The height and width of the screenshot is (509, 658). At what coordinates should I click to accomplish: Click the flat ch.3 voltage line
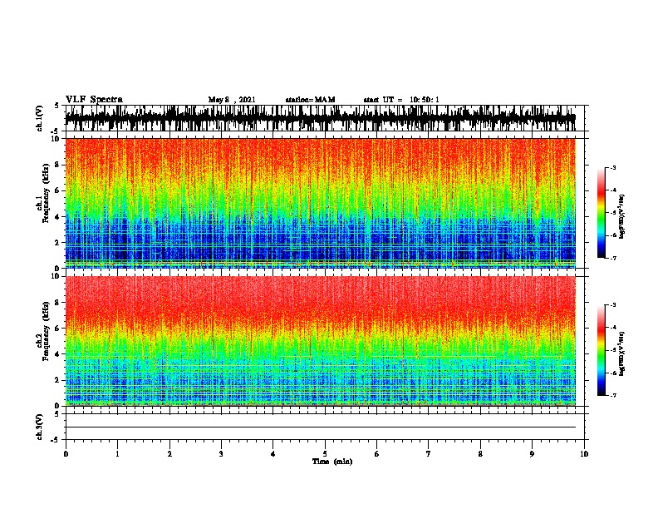320,427
